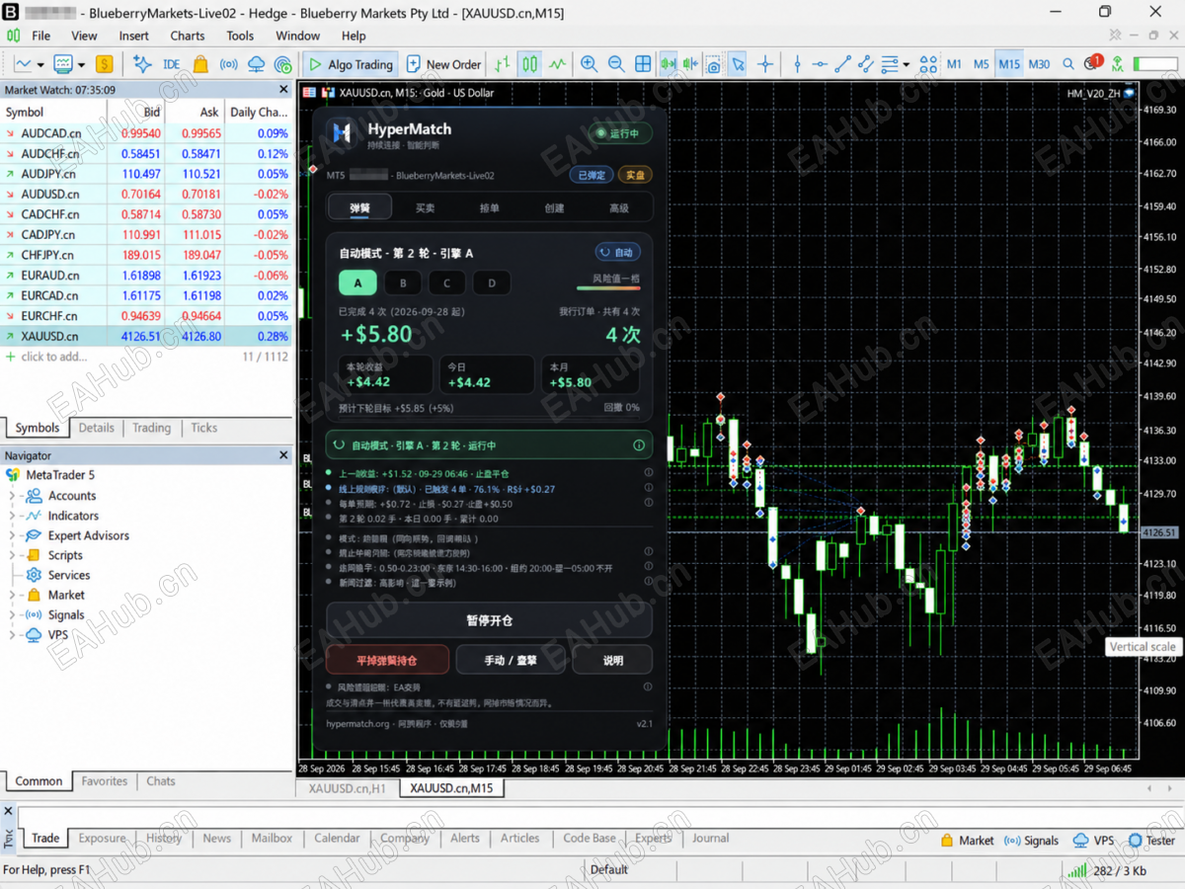This screenshot has height=889, width=1185.
Task: Tile chart windows with grid icon
Action: pos(643,64)
